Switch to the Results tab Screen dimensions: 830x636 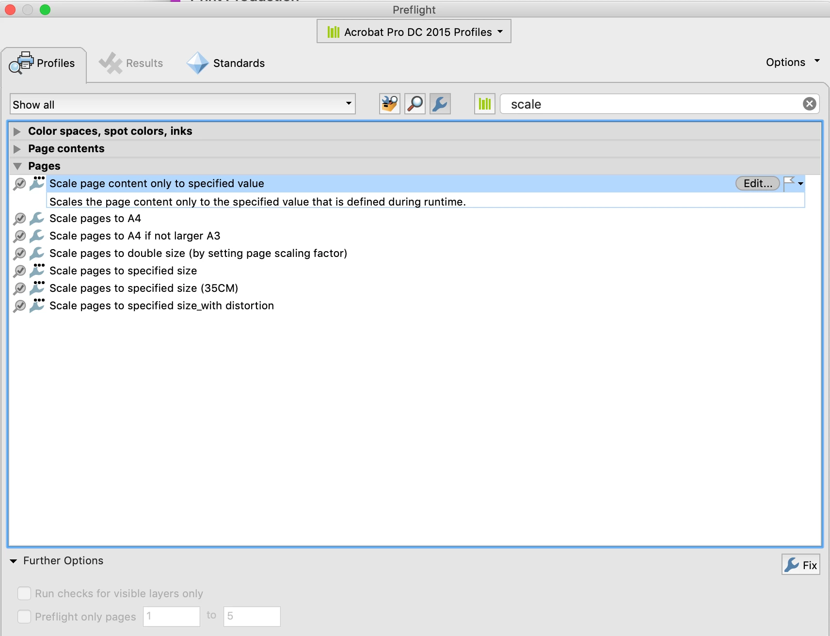[x=131, y=63]
